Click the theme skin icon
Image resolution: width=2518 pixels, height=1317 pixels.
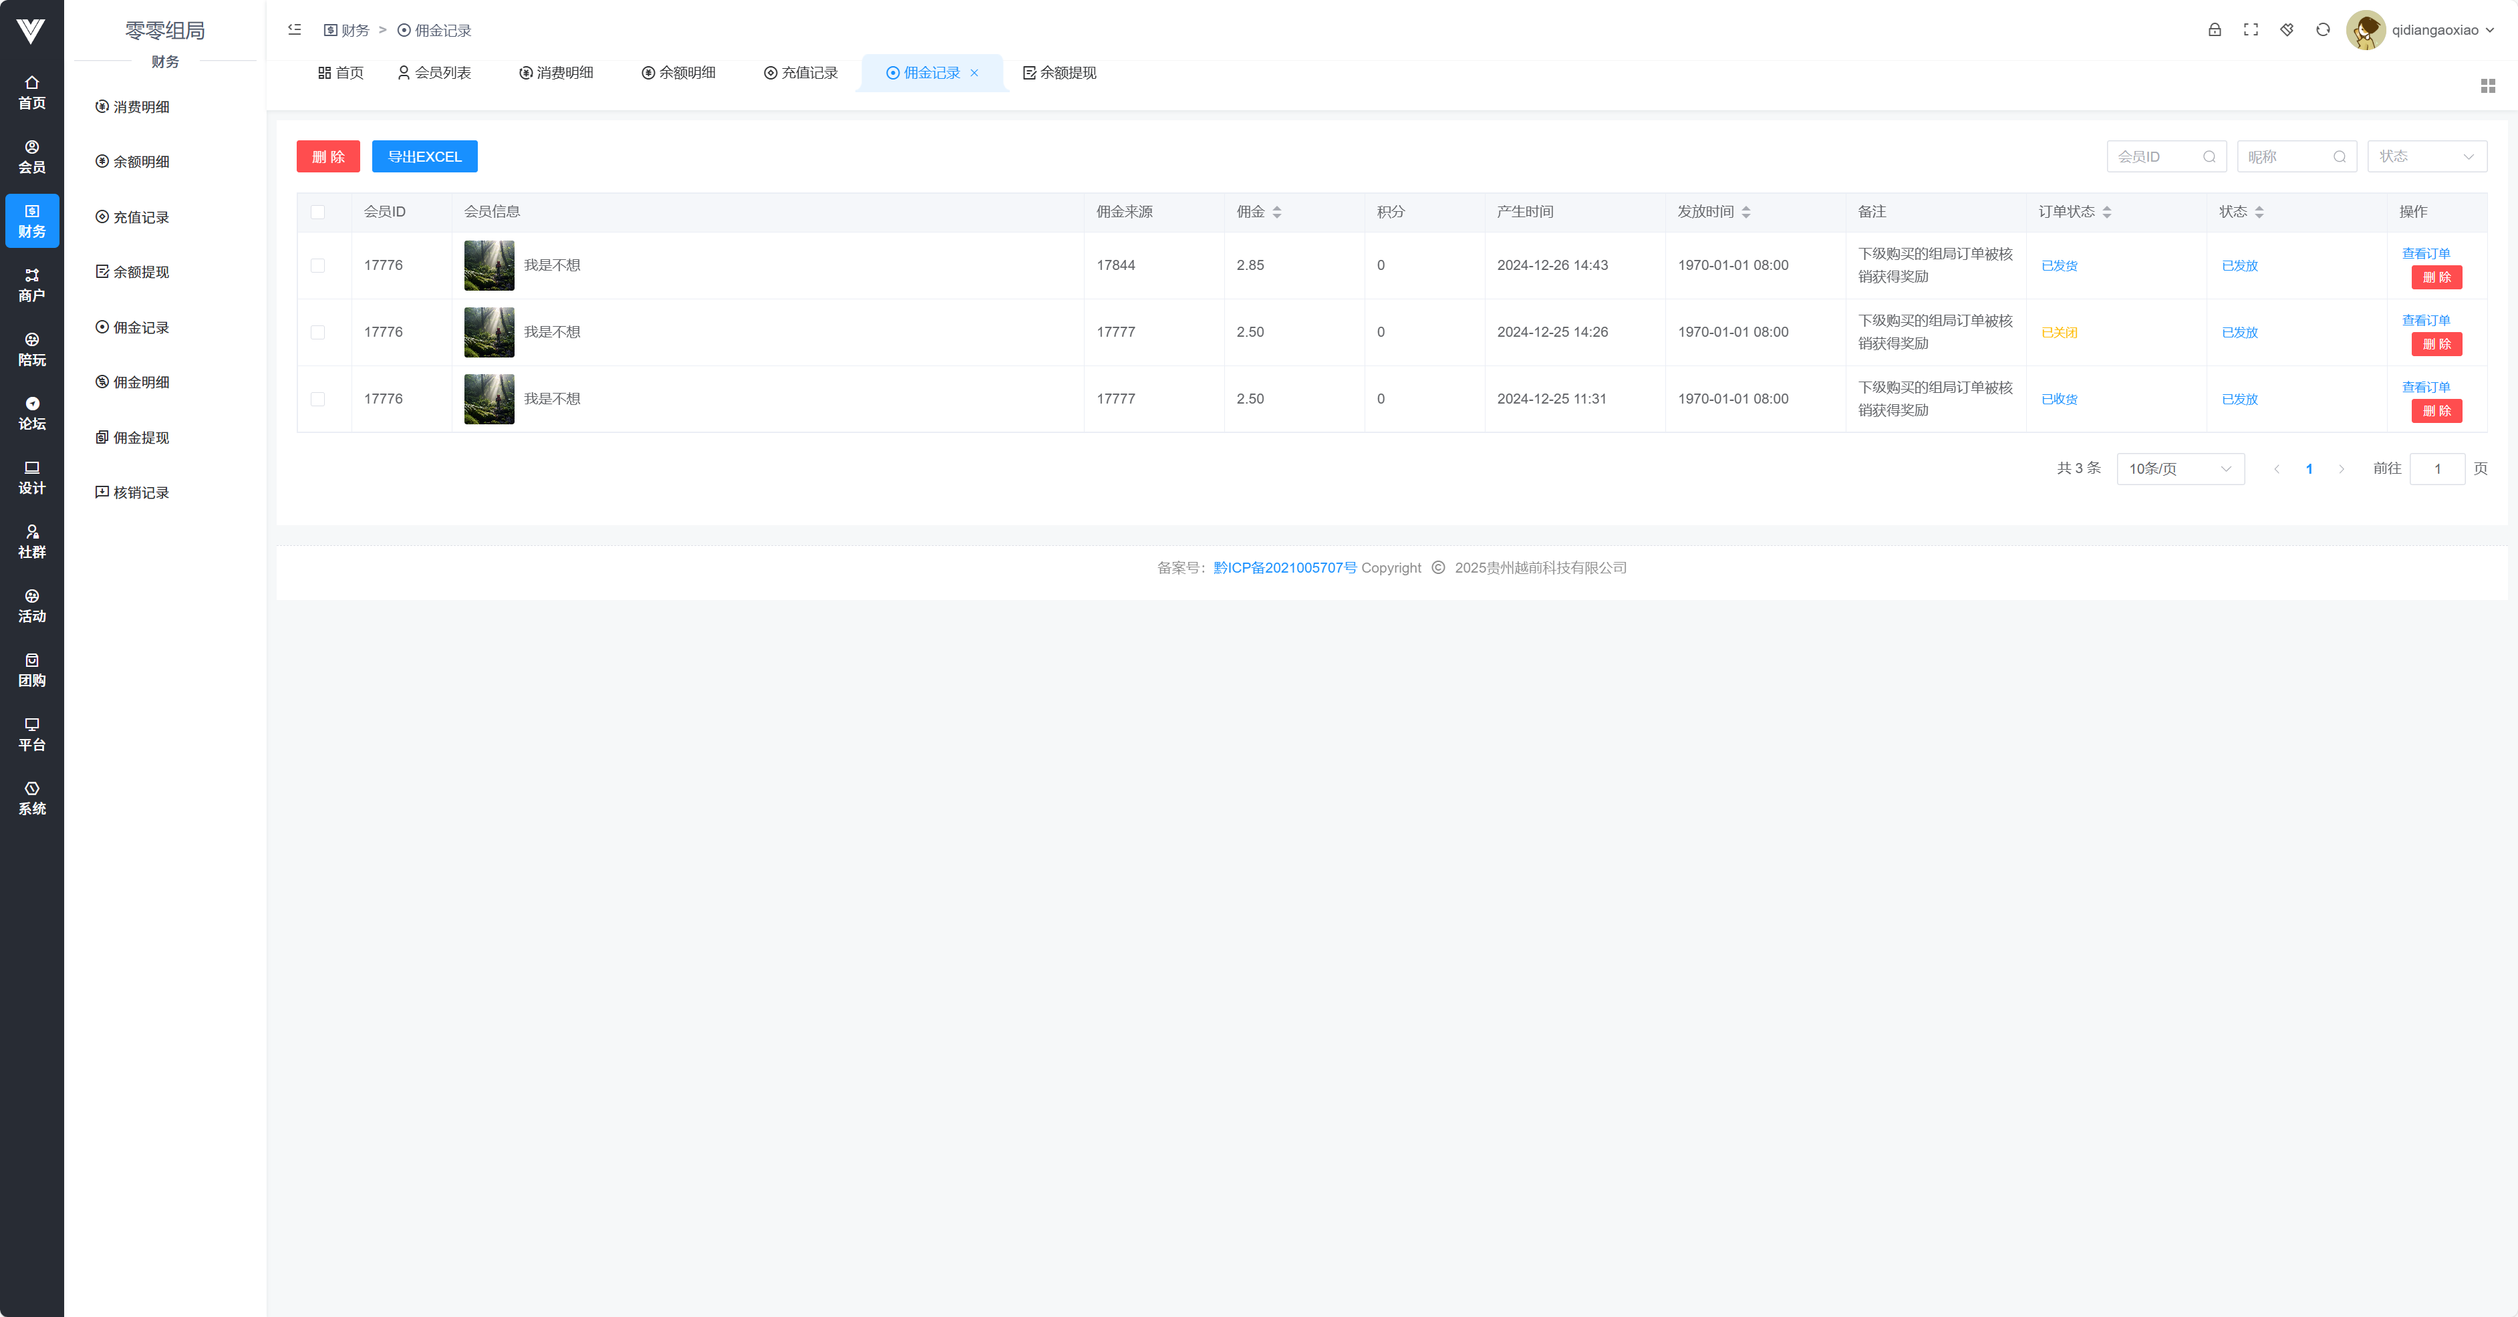[2286, 29]
